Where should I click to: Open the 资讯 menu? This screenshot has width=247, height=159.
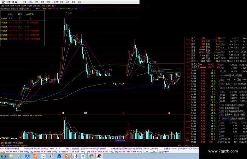pos(37,2)
